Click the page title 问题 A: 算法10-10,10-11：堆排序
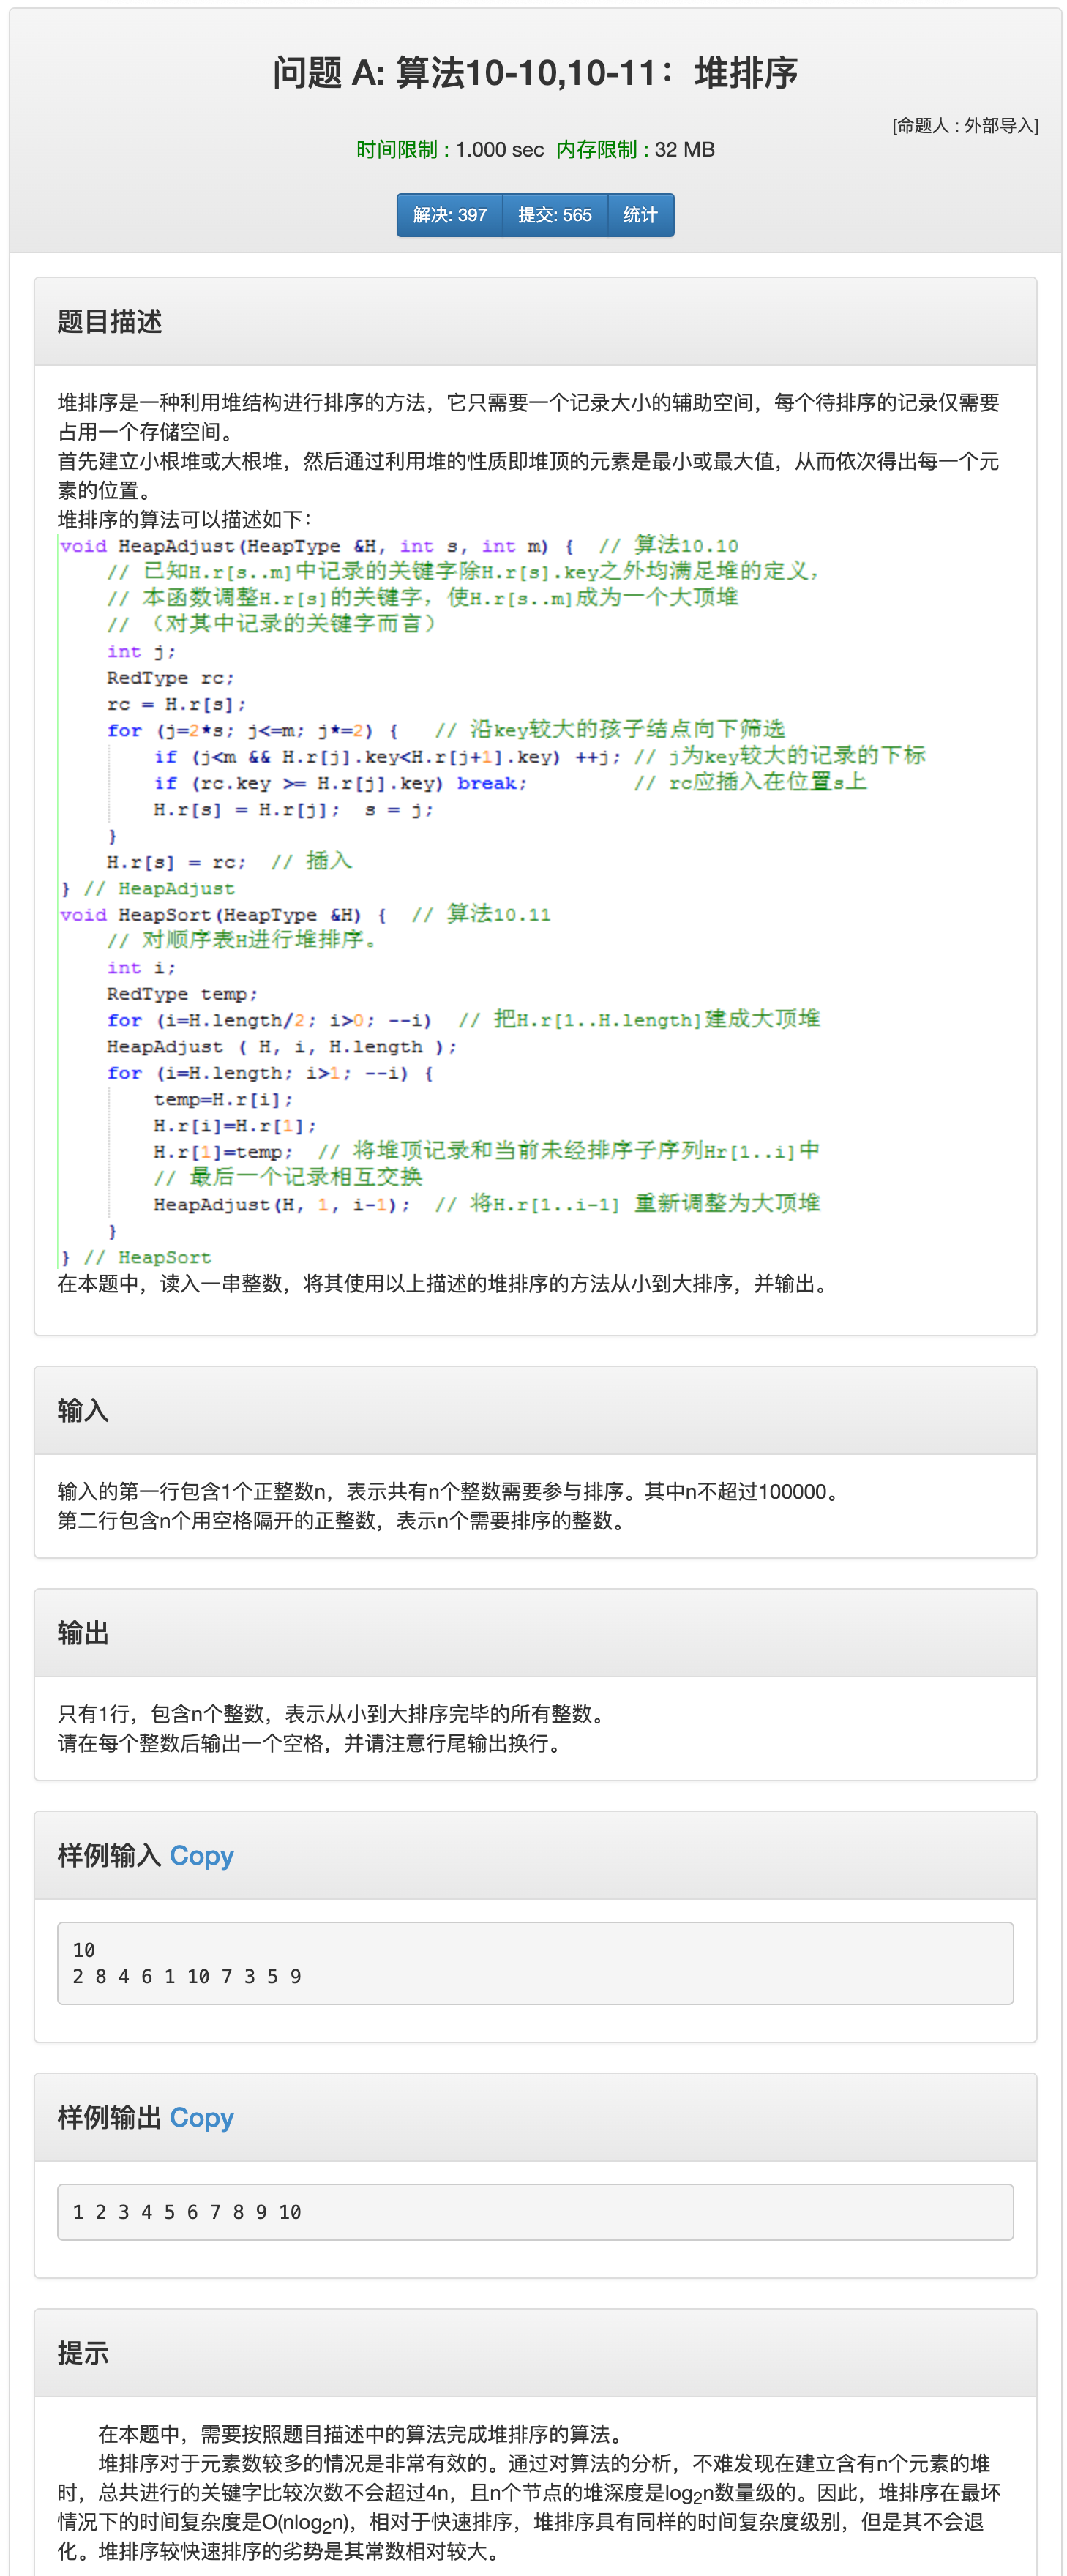Screen dimensions: 1067x2576 coord(535,73)
